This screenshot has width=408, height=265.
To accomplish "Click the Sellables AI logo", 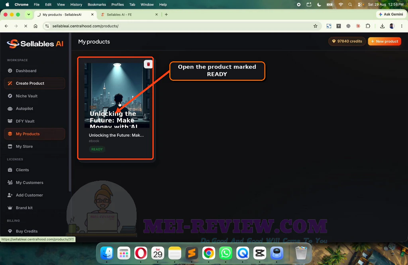I will click(35, 44).
